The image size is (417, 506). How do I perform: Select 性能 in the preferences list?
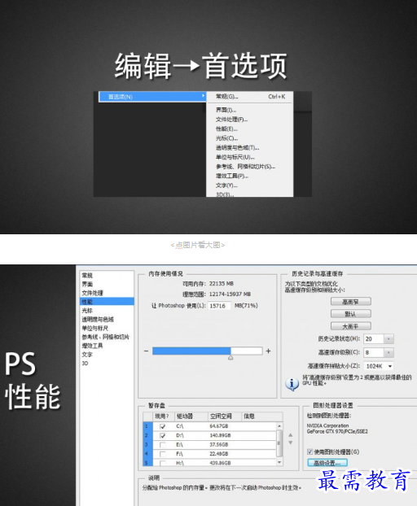(x=107, y=302)
